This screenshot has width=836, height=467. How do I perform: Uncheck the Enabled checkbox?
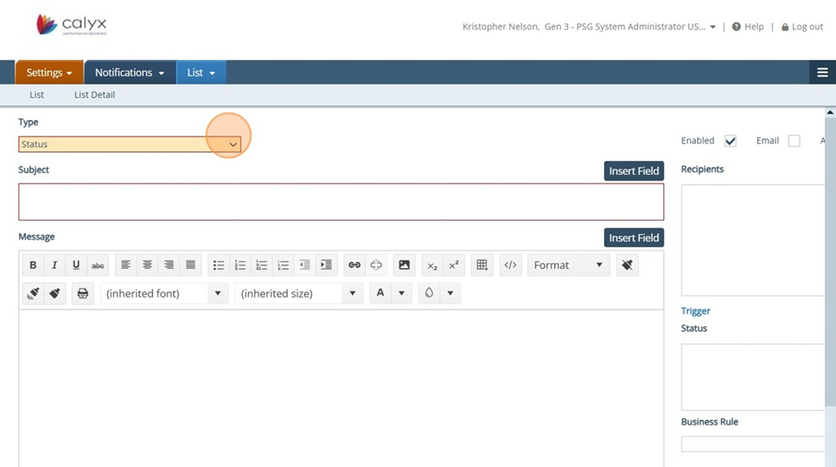point(731,141)
